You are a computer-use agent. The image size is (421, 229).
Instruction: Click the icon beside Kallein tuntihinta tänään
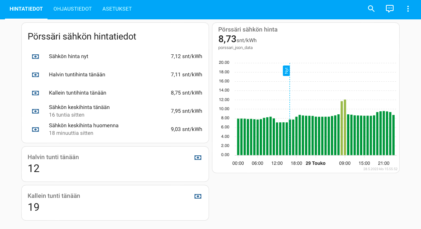point(35,93)
